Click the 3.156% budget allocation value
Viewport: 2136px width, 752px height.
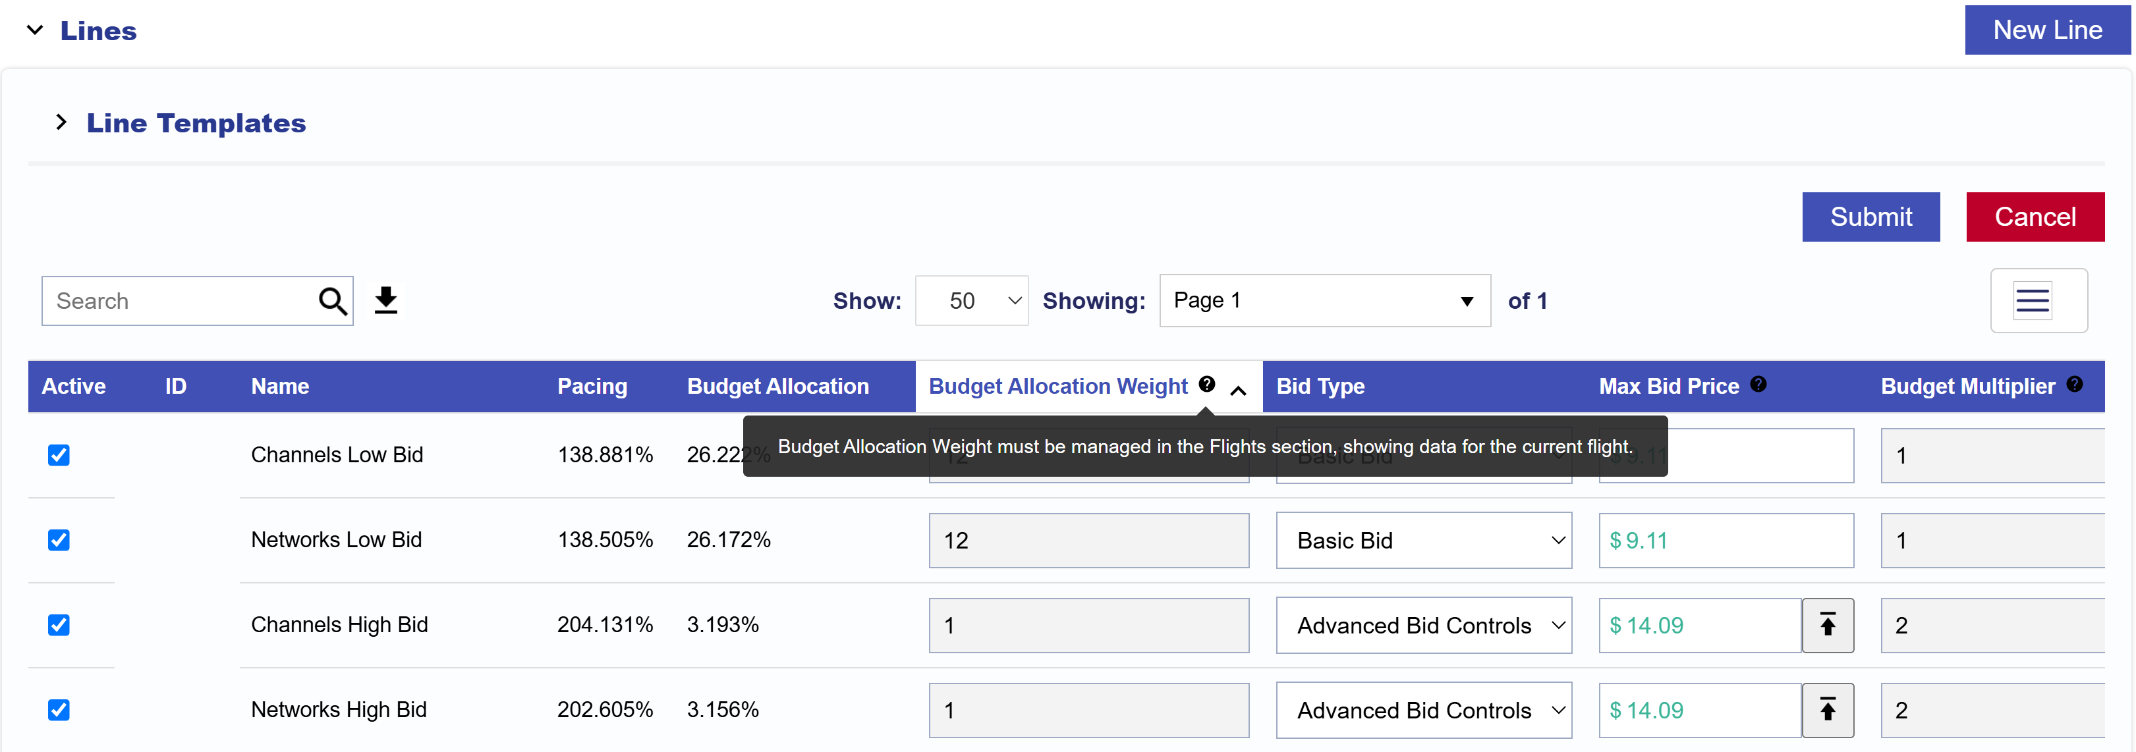(723, 710)
